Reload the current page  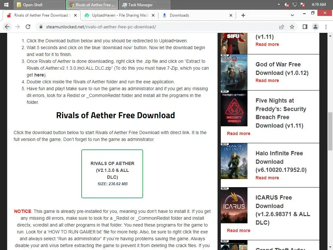[28, 27]
